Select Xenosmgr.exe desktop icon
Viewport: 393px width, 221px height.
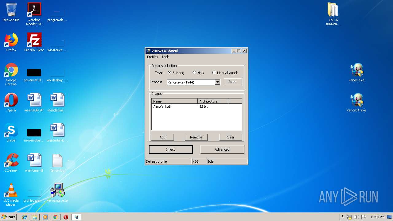pyautogui.click(x=57, y=193)
